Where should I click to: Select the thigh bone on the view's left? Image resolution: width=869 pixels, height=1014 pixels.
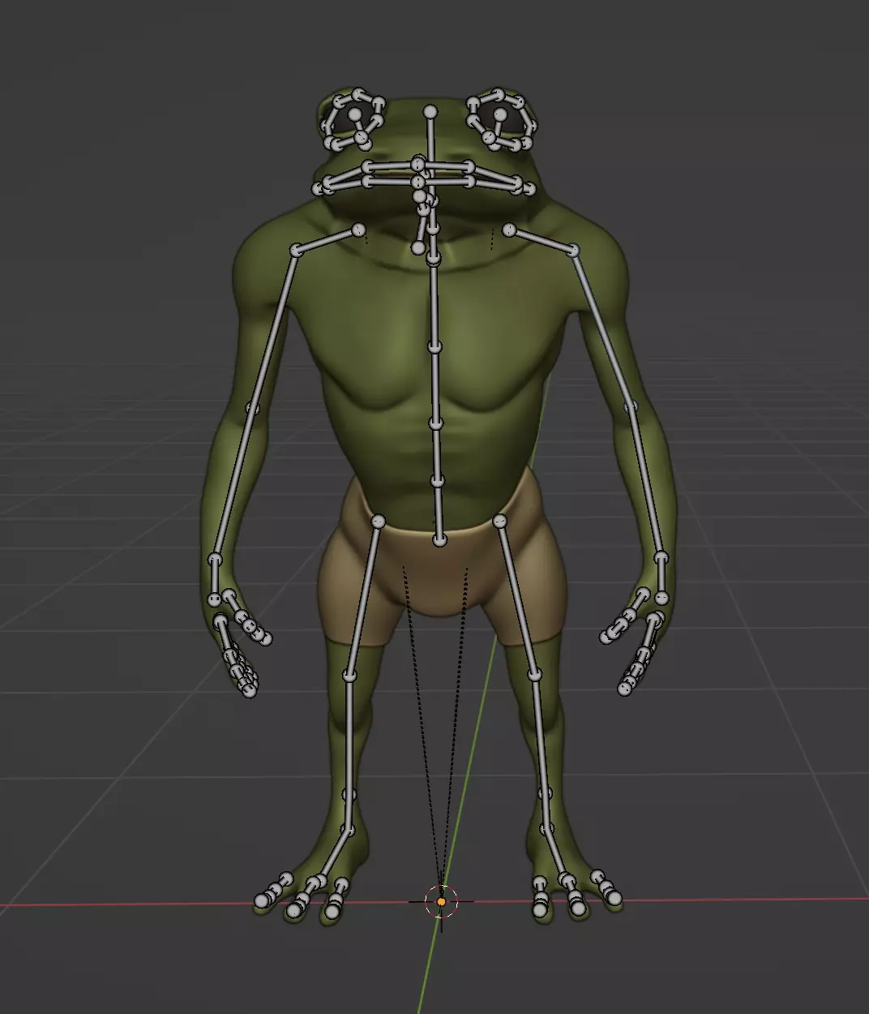point(363,599)
